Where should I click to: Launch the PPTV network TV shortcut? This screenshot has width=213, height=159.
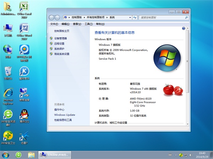(24, 53)
